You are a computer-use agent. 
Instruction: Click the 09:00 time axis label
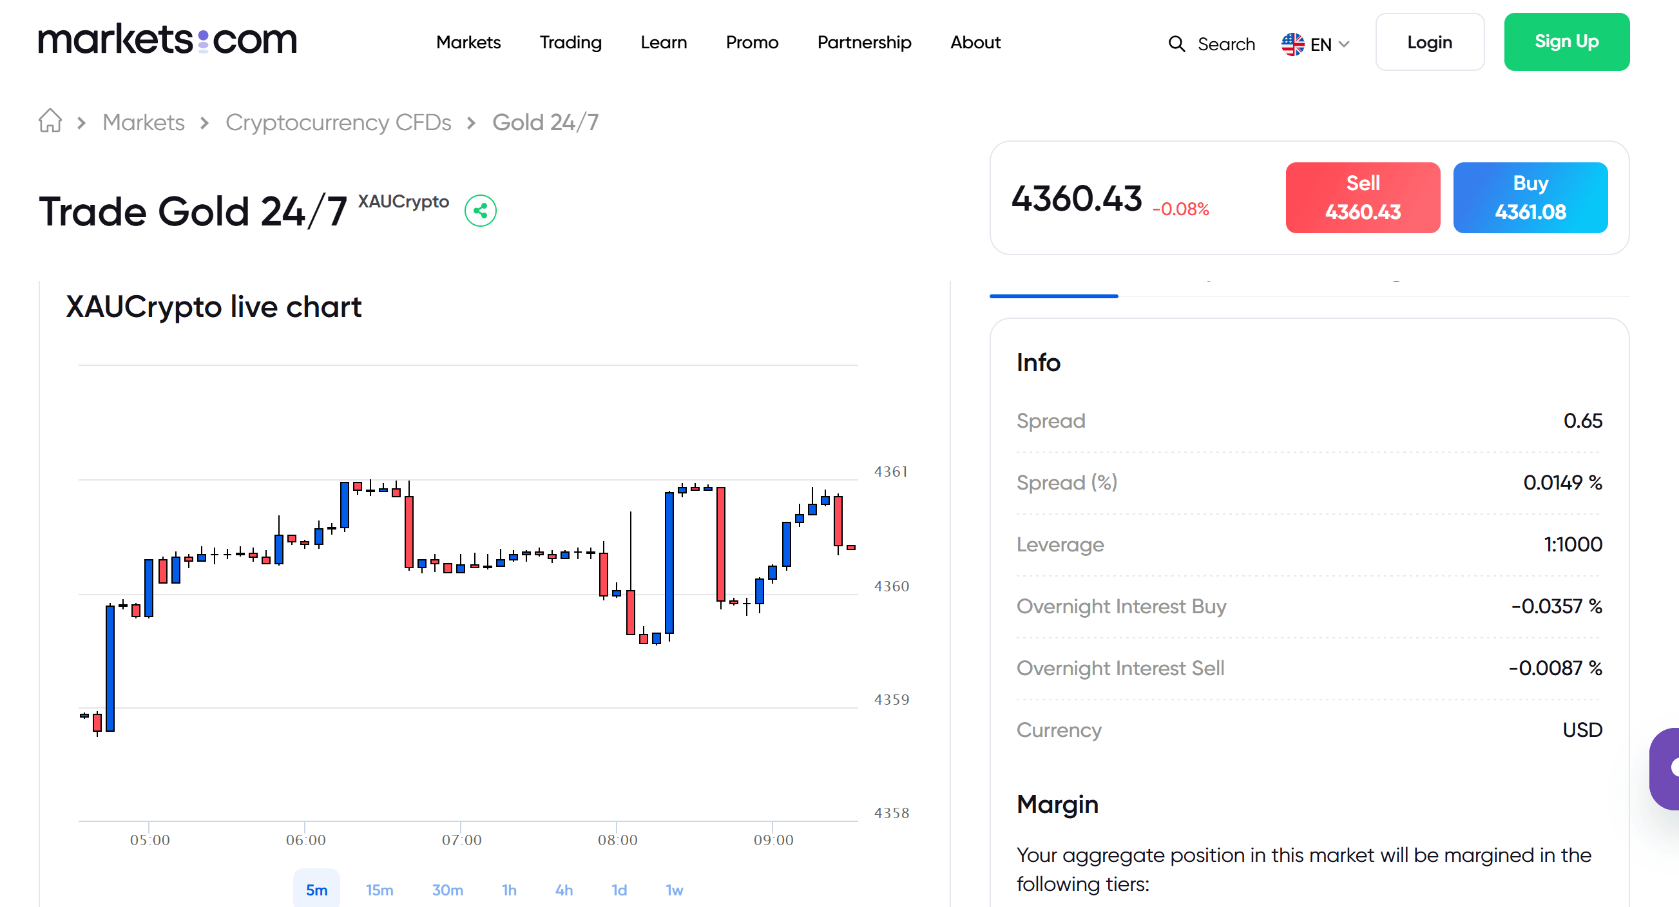774,840
